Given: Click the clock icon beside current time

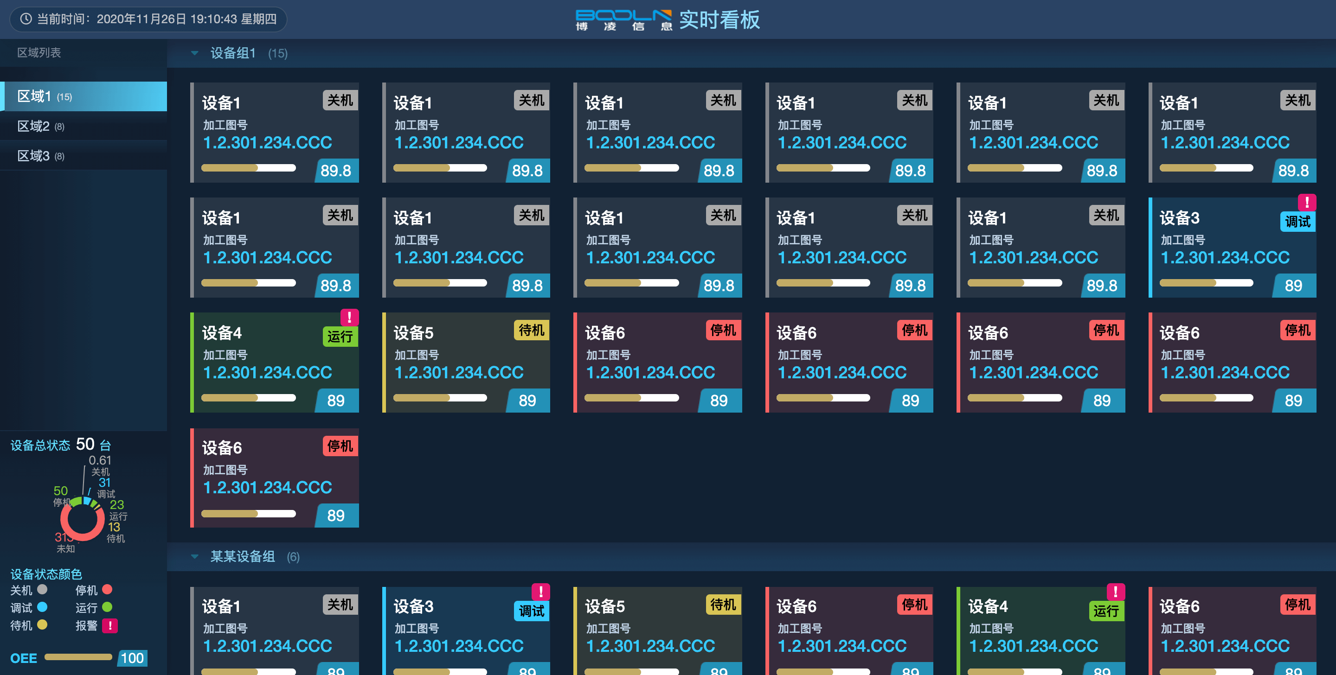Looking at the screenshot, I should pyautogui.click(x=26, y=19).
